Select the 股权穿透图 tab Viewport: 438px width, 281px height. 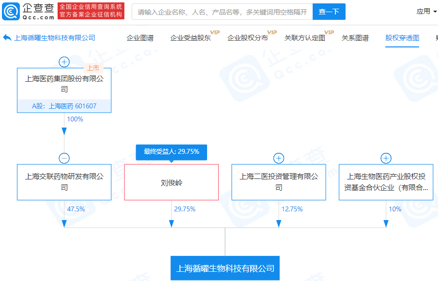(x=402, y=38)
